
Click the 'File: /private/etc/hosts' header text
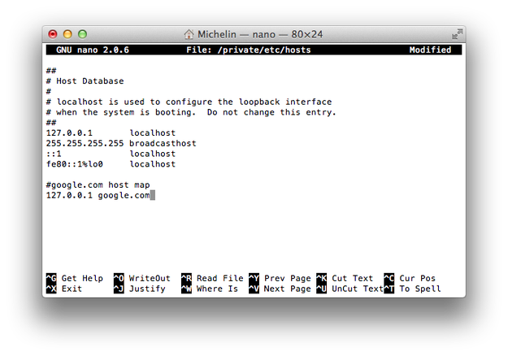click(x=249, y=50)
